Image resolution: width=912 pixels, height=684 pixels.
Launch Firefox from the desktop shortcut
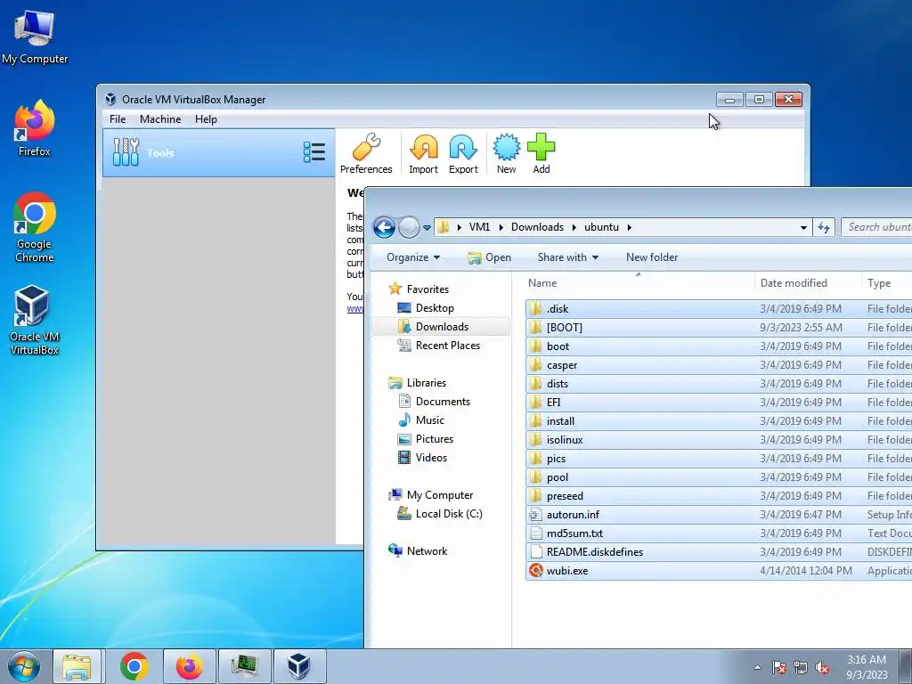(x=35, y=128)
